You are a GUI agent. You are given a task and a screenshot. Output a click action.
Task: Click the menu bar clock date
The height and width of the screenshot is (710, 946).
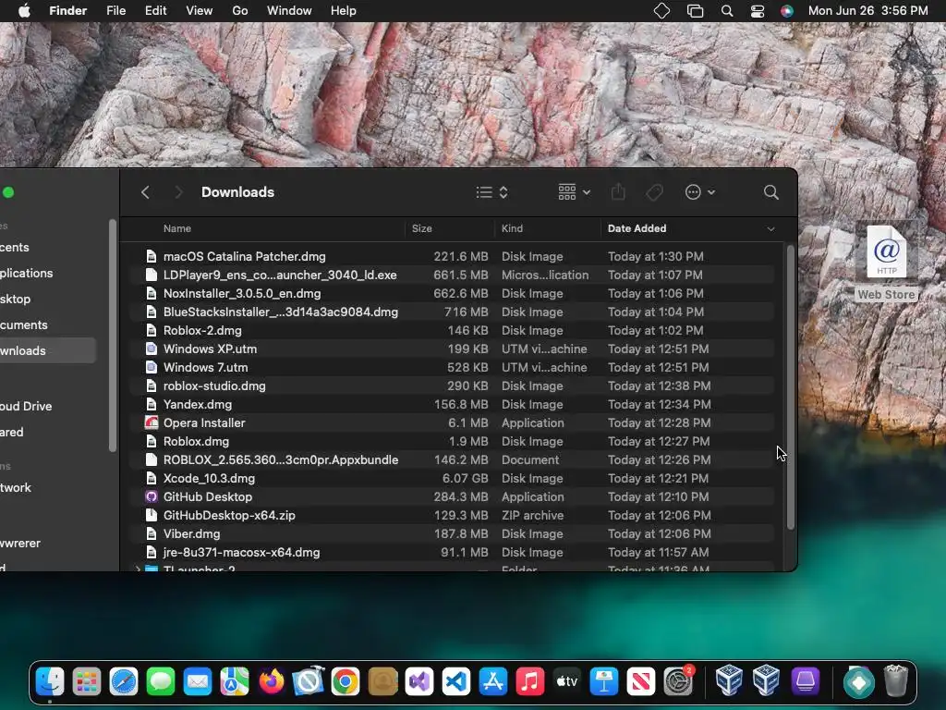(867, 11)
